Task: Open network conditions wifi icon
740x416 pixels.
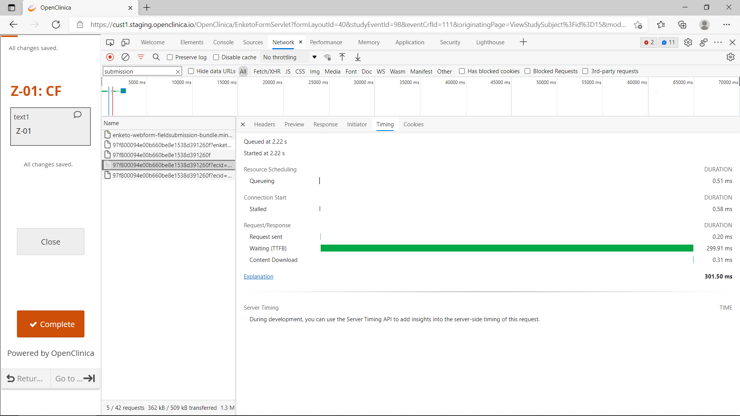Action: pos(327,57)
